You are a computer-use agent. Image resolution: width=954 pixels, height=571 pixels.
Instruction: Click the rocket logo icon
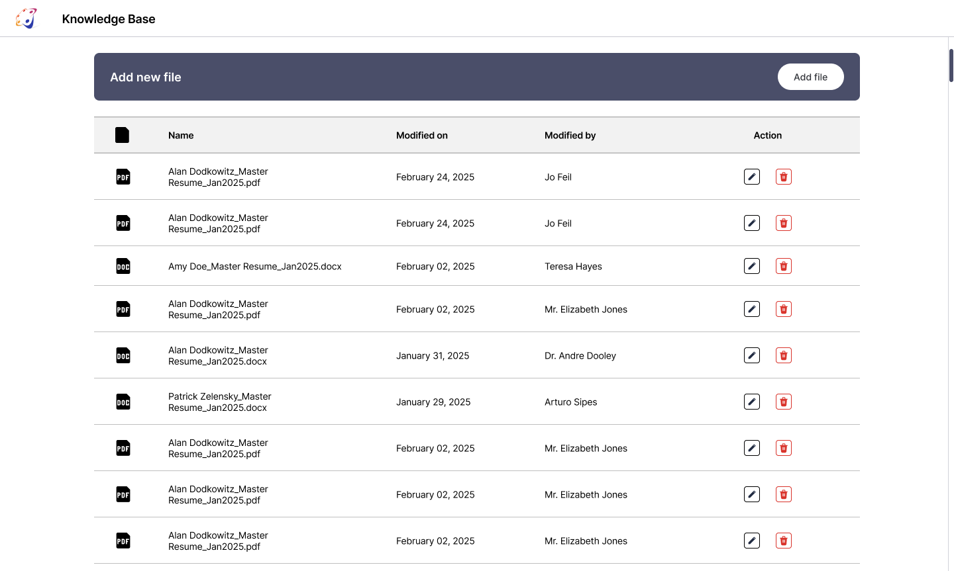26,19
